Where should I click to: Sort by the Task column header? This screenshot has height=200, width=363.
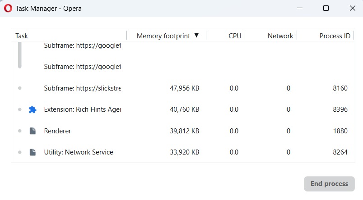pyautogui.click(x=22, y=36)
